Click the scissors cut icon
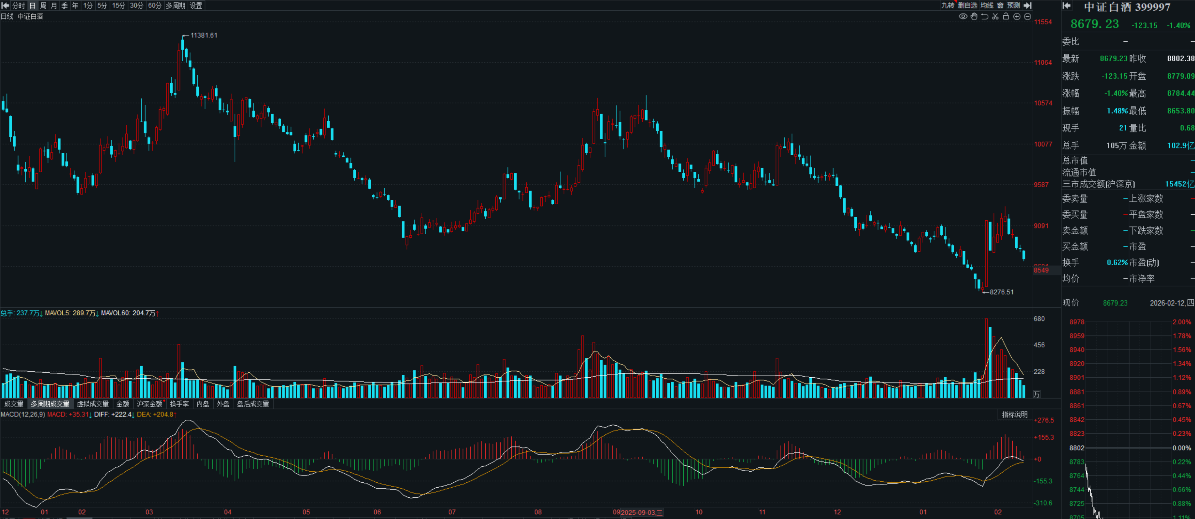Screen dimensions: 1195x519 click(995, 17)
